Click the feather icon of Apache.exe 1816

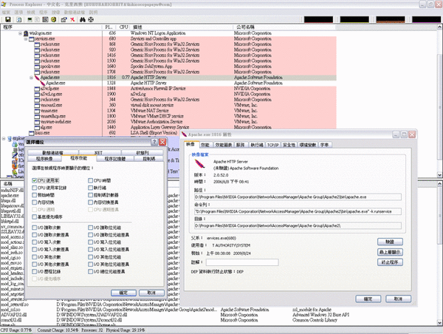click(38, 77)
